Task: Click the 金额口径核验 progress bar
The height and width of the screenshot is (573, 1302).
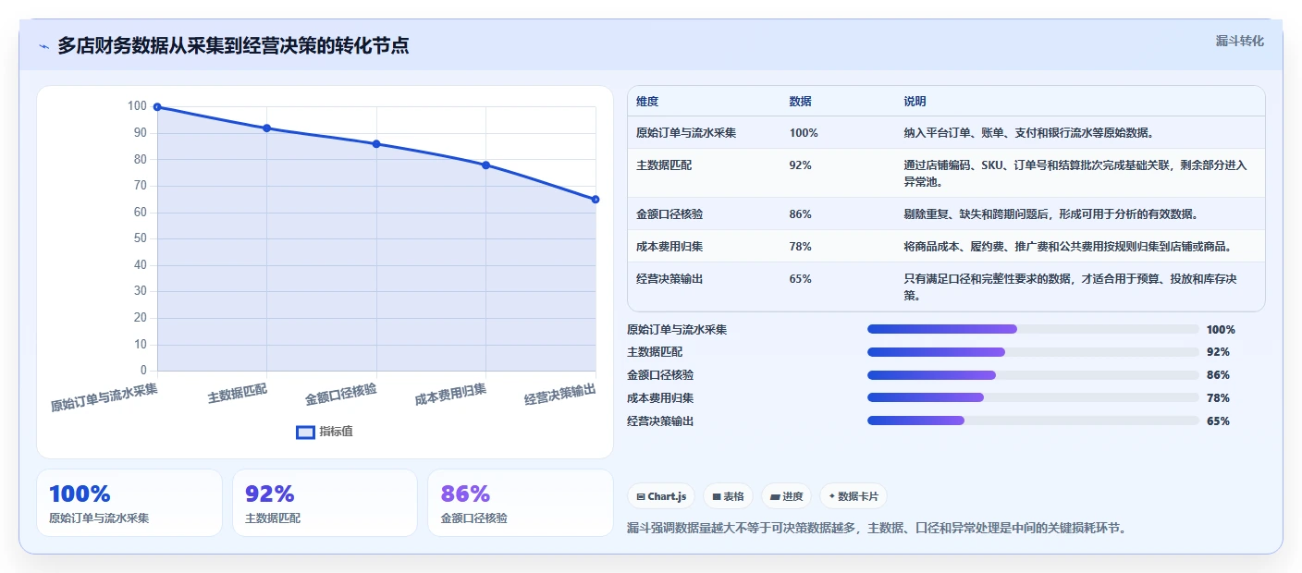Action: (x=1033, y=375)
